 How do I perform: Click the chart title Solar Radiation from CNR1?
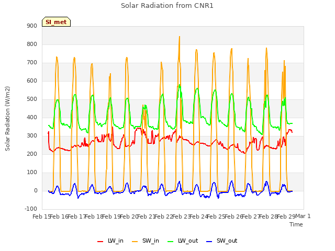pyautogui.click(x=167, y=6)
